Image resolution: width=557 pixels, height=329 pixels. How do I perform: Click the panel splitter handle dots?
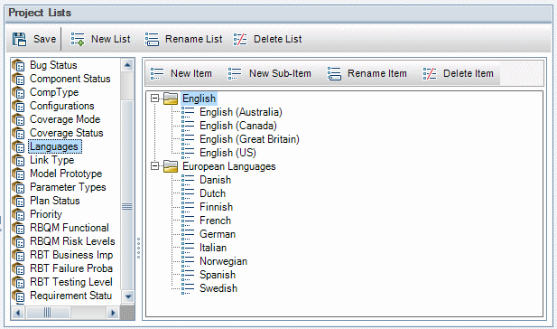click(x=138, y=248)
